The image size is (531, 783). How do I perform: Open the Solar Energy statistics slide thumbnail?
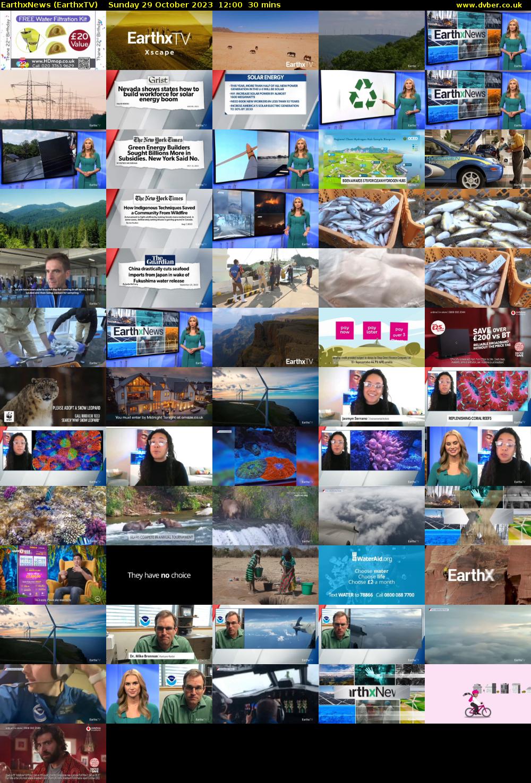point(265,100)
